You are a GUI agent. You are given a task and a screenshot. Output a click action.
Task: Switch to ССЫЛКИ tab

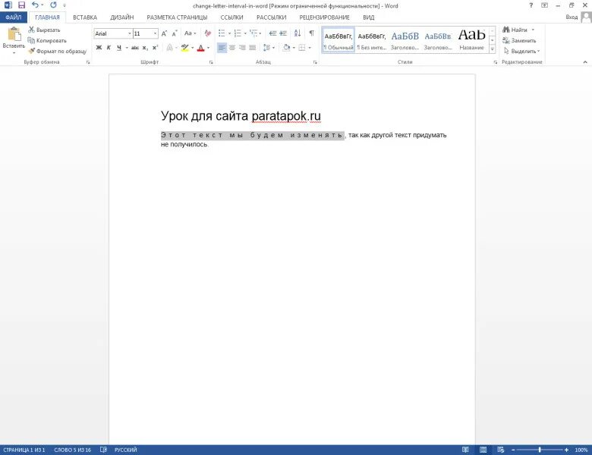pyautogui.click(x=231, y=17)
